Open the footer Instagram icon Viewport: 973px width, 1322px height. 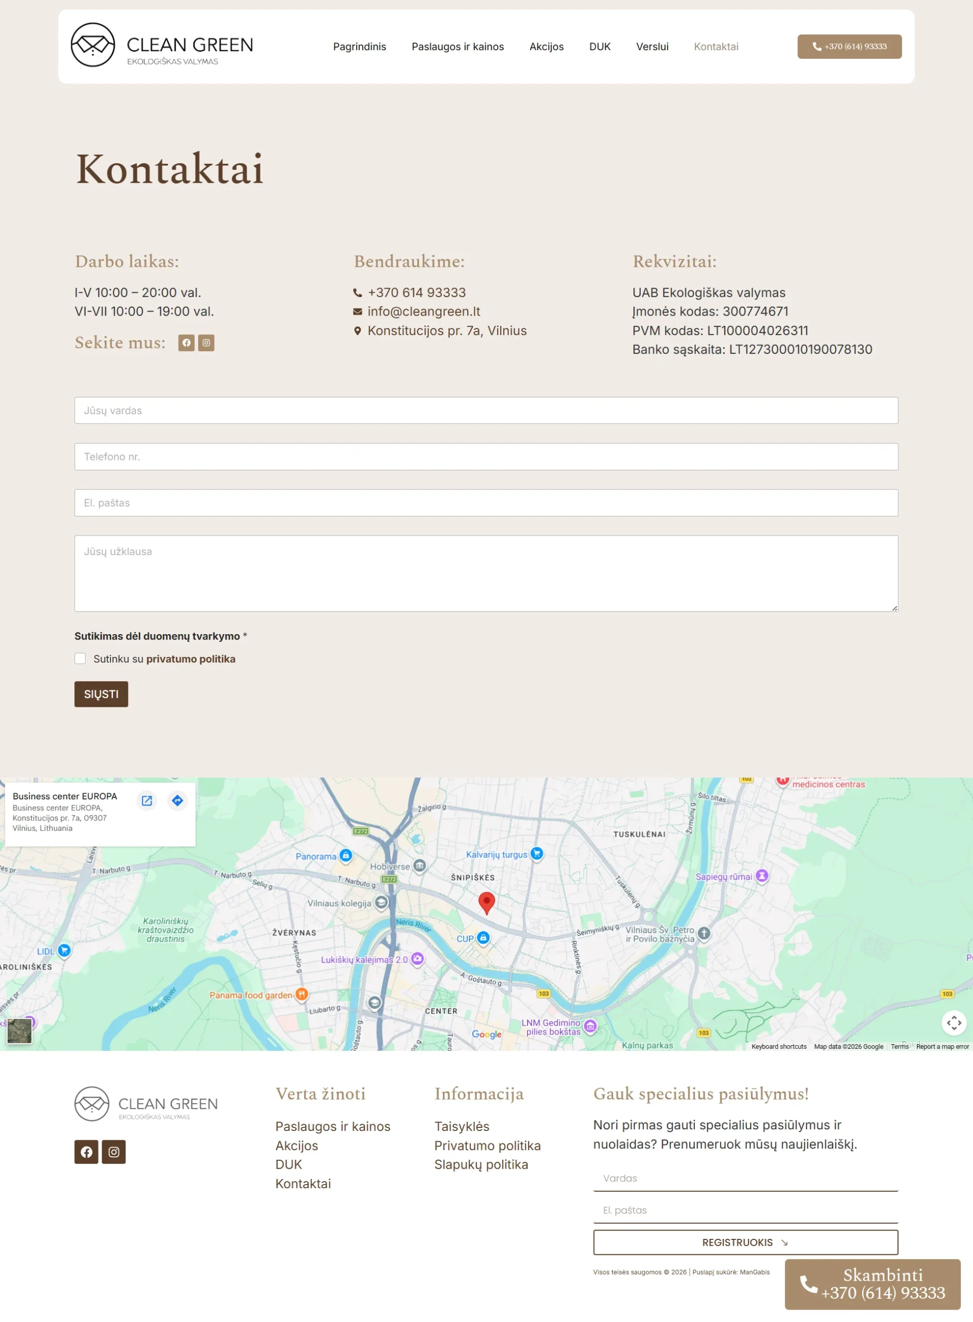coord(114,1152)
